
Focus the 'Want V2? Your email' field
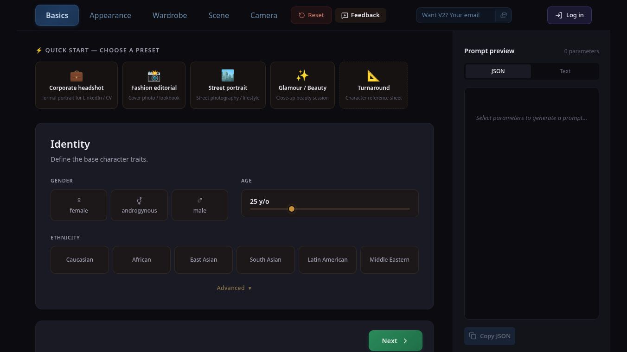pyautogui.click(x=456, y=15)
